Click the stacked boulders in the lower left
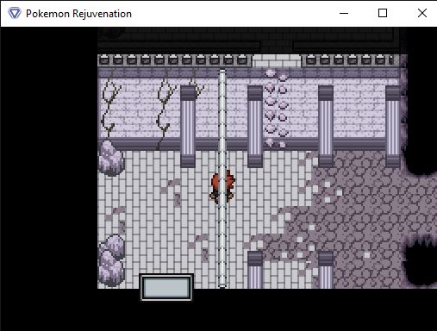Image resolution: width=437 pixels, height=331 pixels. coord(111,260)
